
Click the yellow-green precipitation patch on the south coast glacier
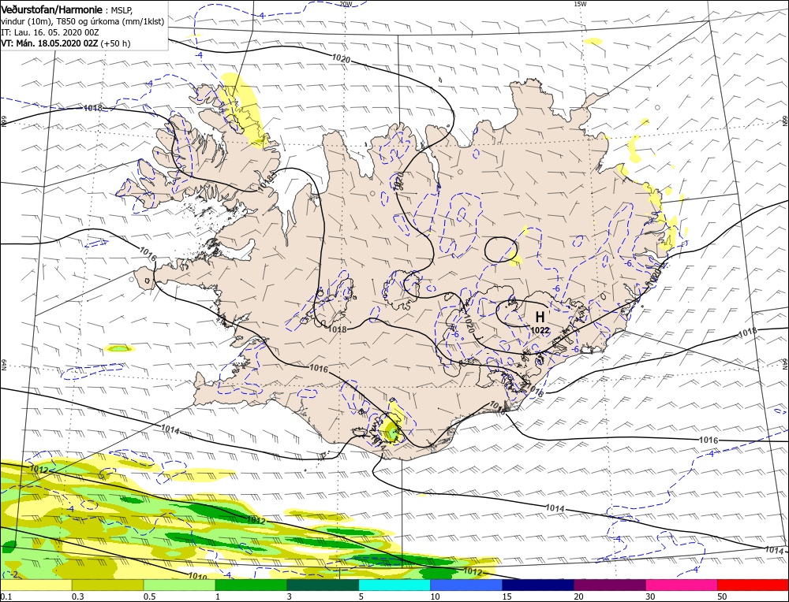click(391, 424)
